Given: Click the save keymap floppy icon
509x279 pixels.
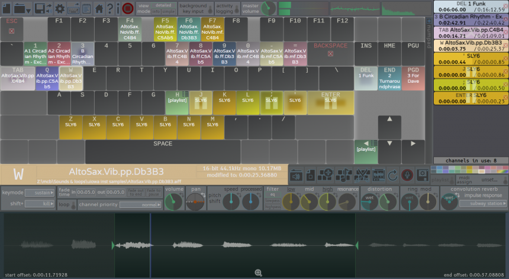Looking at the screenshot, I should click(x=40, y=8).
